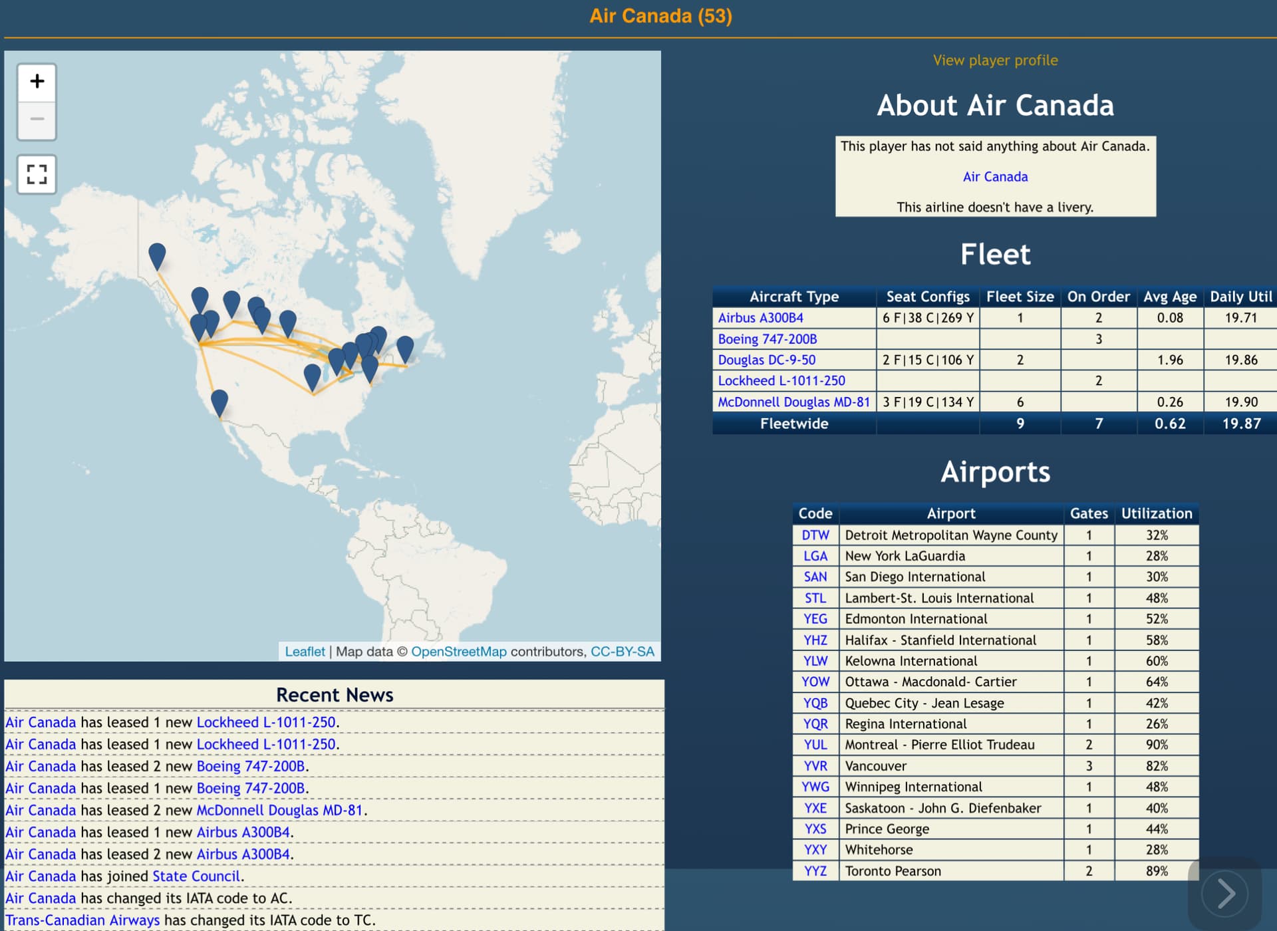Screen dimensions: 1277x931
Task: Toggle fullscreen view of the map
Action: point(37,174)
